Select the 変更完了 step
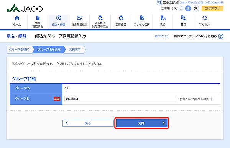230x148 pixels. [x=75, y=49]
